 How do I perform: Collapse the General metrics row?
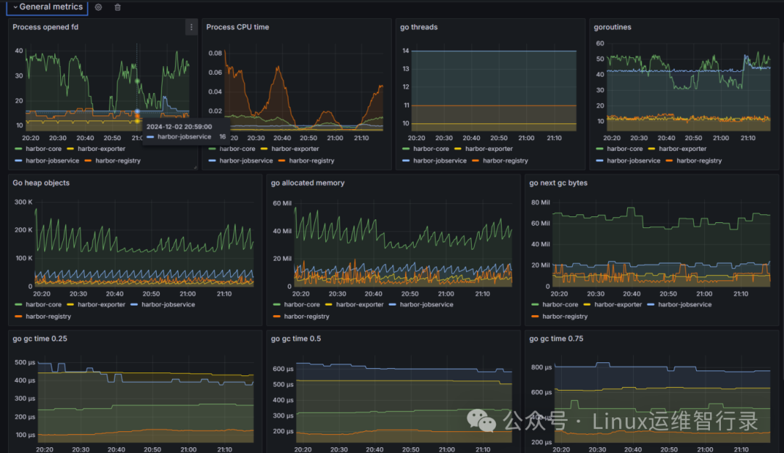pyautogui.click(x=48, y=7)
